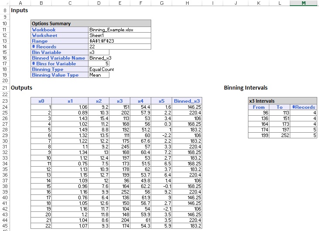Image resolution: width=319 pixels, height=231 pixels.
Task: Click the From header in intervals table
Action: tap(258, 107)
